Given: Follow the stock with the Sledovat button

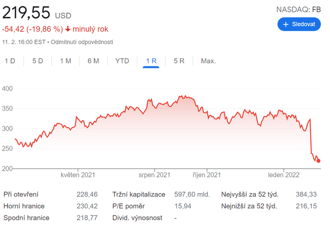Looking at the screenshot, I should (x=299, y=24).
